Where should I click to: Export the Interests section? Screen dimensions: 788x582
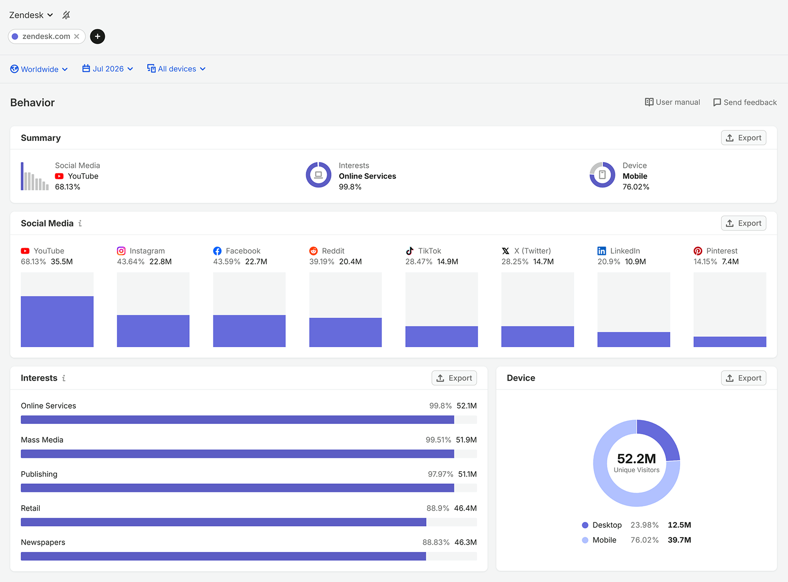pos(454,378)
